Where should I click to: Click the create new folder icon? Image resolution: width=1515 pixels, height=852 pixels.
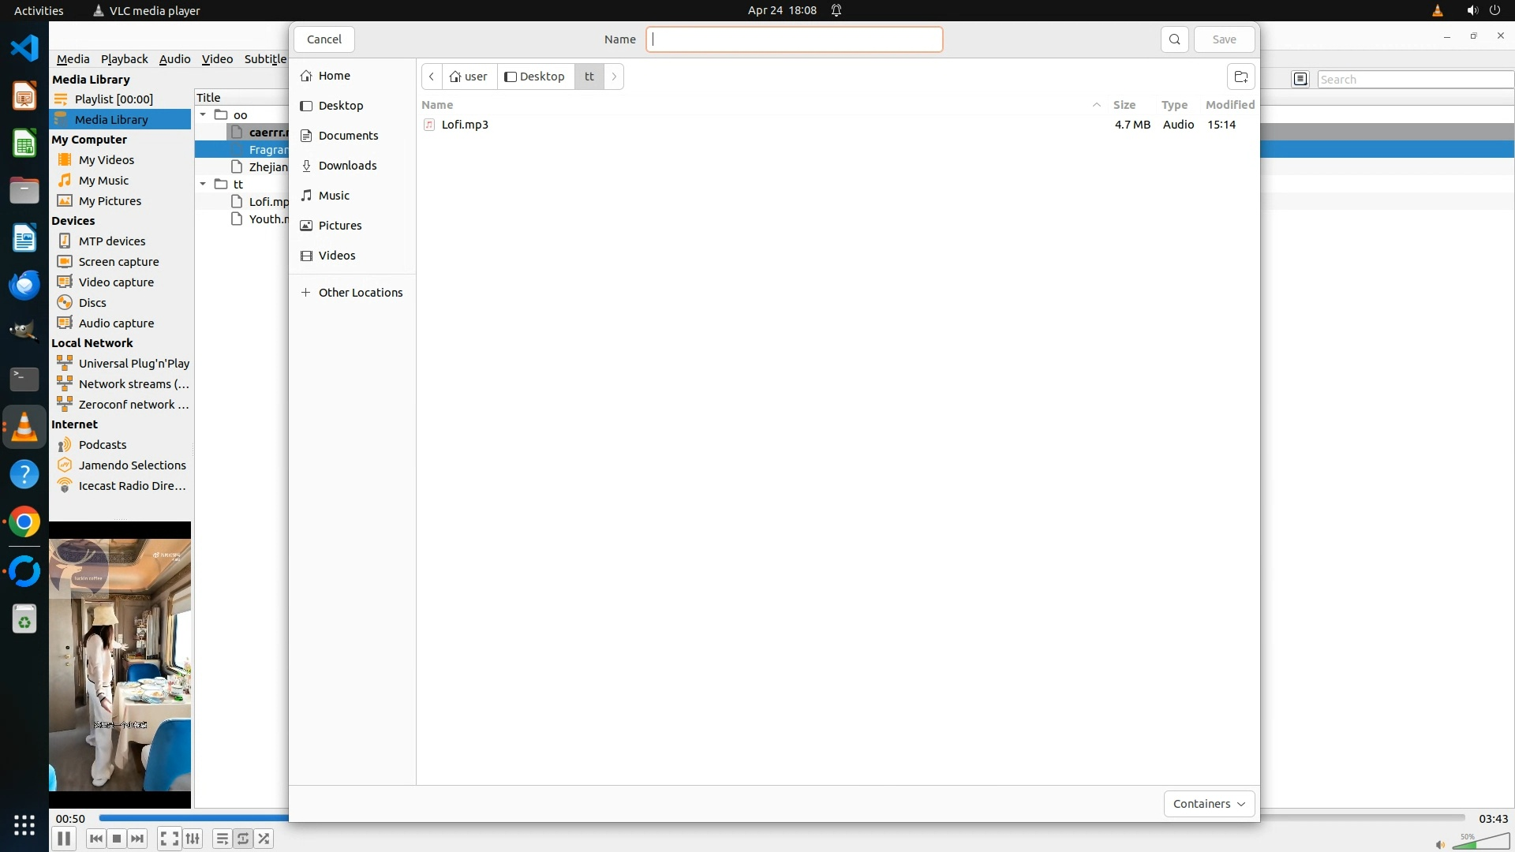click(x=1240, y=77)
